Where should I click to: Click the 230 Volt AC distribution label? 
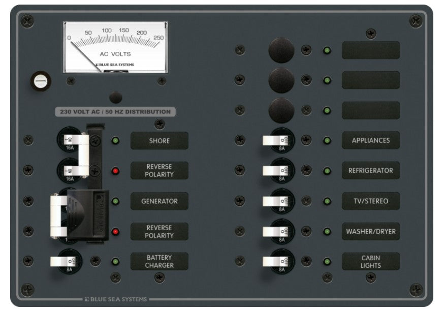[113, 112]
